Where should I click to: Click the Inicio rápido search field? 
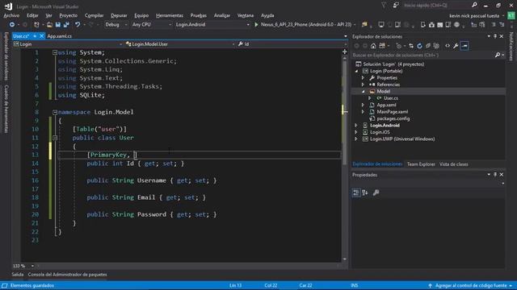pyautogui.click(x=436, y=6)
